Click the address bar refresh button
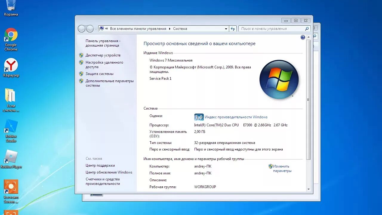Screen dimensions: 382x215 tap(233, 29)
